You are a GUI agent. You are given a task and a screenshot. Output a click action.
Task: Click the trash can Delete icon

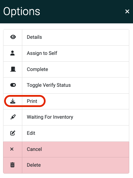(x=12, y=165)
